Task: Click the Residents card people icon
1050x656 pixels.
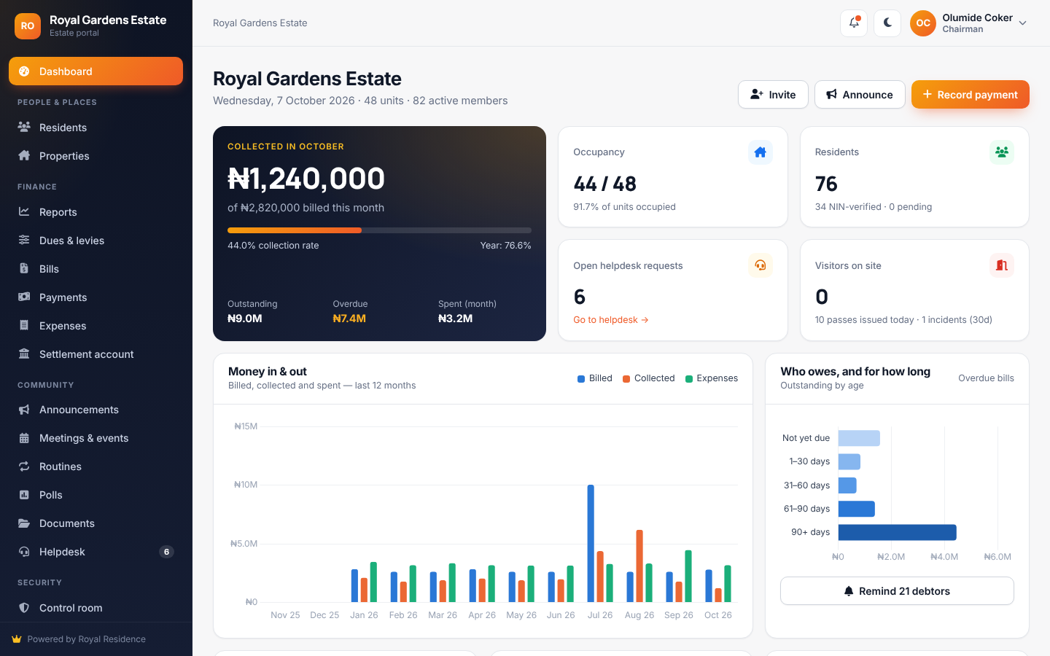Action: click(x=1002, y=152)
